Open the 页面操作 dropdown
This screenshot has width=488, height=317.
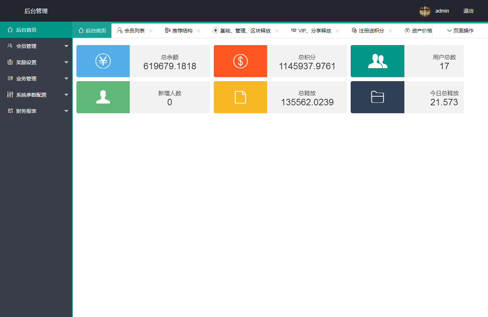[460, 31]
